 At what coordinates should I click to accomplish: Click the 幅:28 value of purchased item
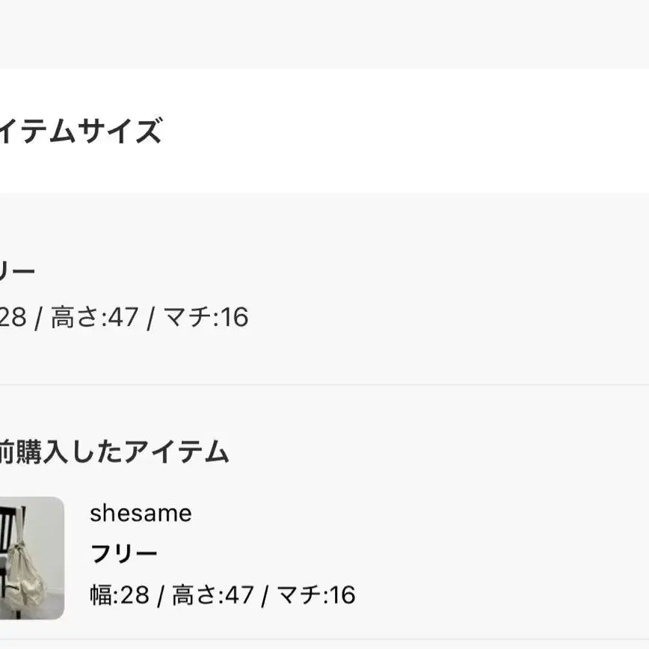[x=120, y=594]
